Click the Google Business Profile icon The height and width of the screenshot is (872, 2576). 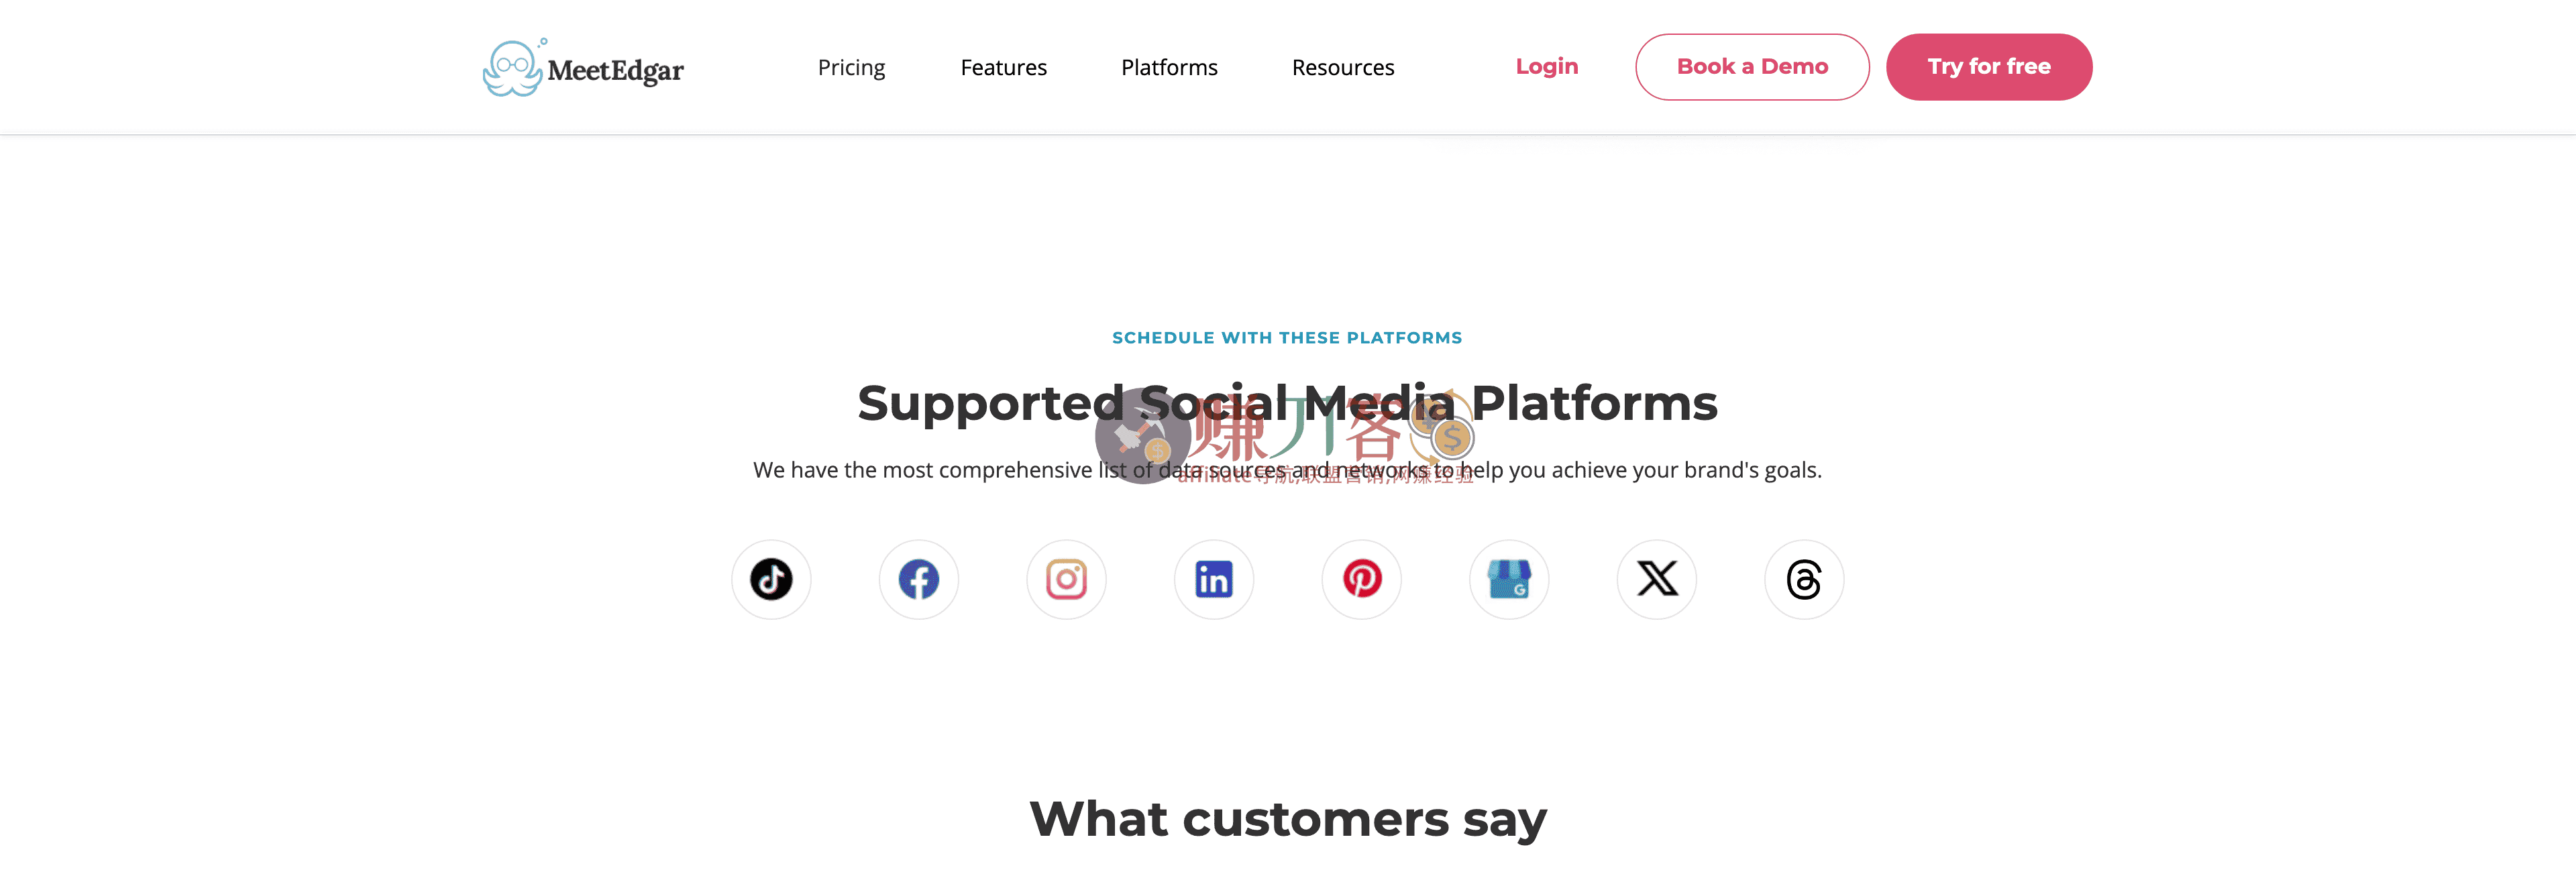tap(1509, 579)
